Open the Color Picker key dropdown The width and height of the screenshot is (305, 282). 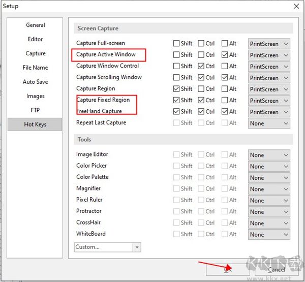coord(269,166)
